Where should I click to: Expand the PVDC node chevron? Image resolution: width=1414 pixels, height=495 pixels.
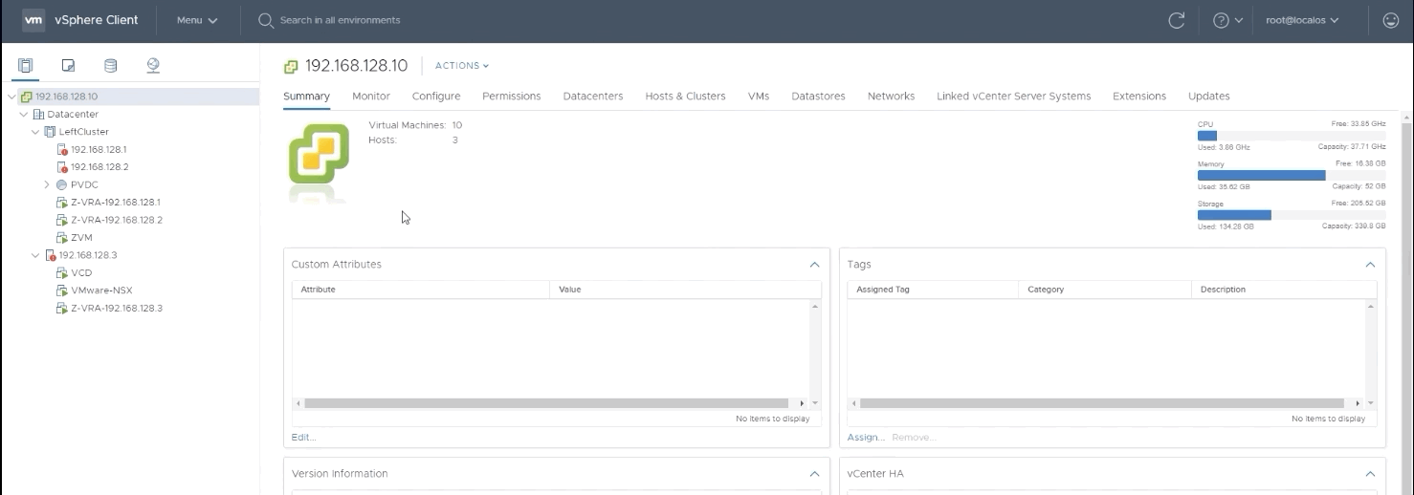coord(47,184)
